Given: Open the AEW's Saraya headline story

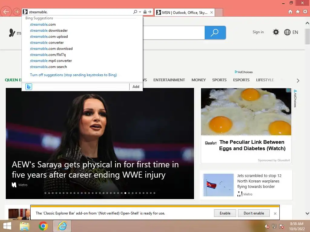Looking at the screenshot, I should tap(95, 170).
